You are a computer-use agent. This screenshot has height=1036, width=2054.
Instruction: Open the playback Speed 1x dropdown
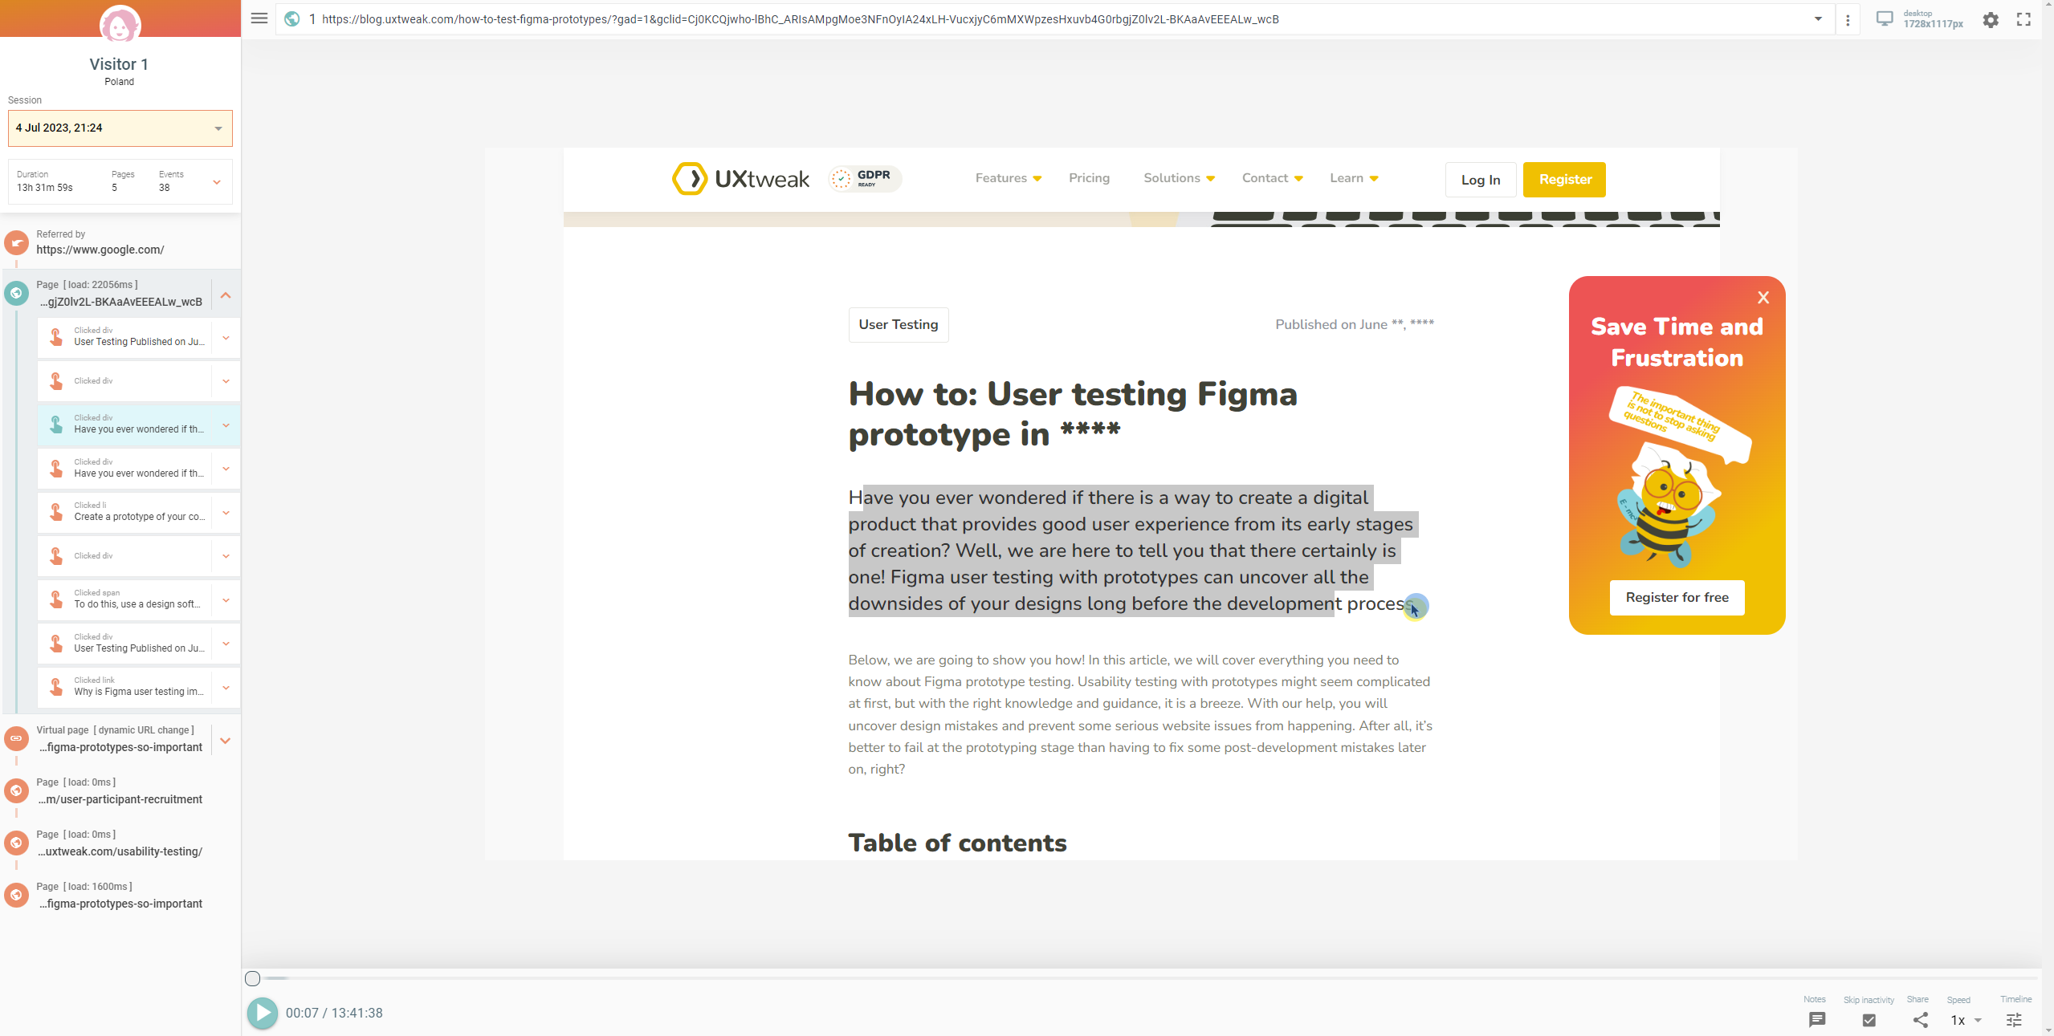click(x=1966, y=1020)
